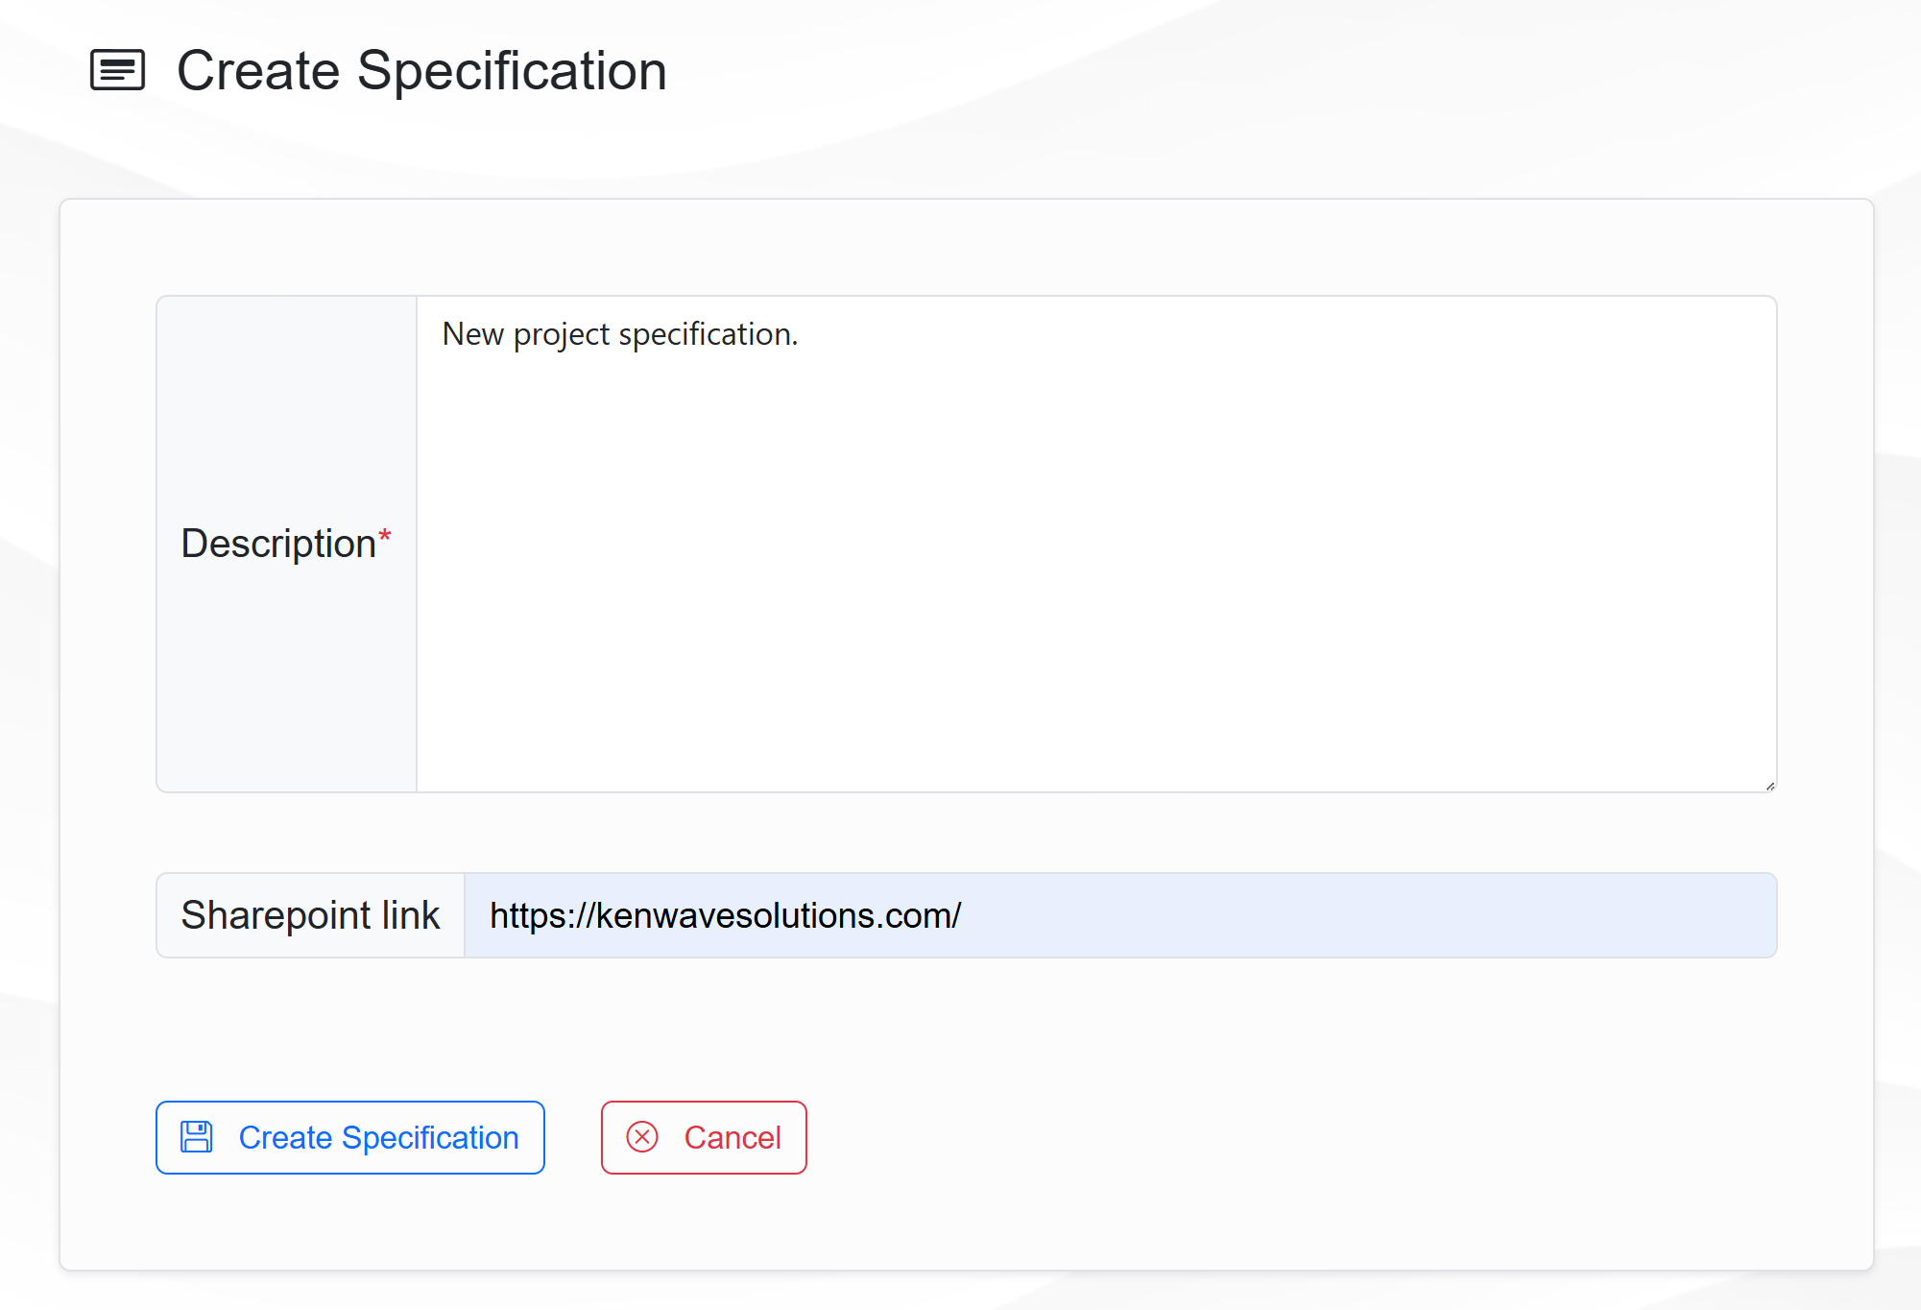Click the Create Specification button label text

pos(378,1137)
